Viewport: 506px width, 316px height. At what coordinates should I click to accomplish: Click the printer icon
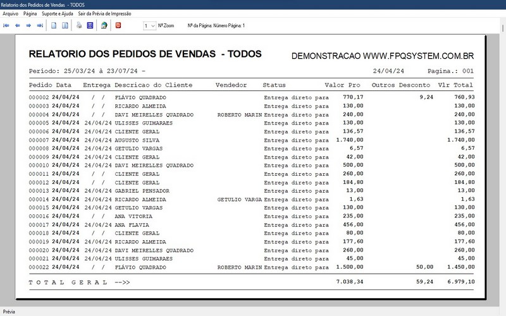pos(79,25)
